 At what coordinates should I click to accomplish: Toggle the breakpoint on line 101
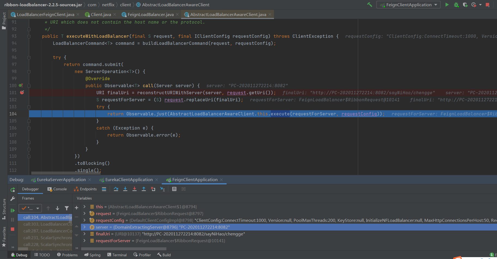(x=22, y=93)
